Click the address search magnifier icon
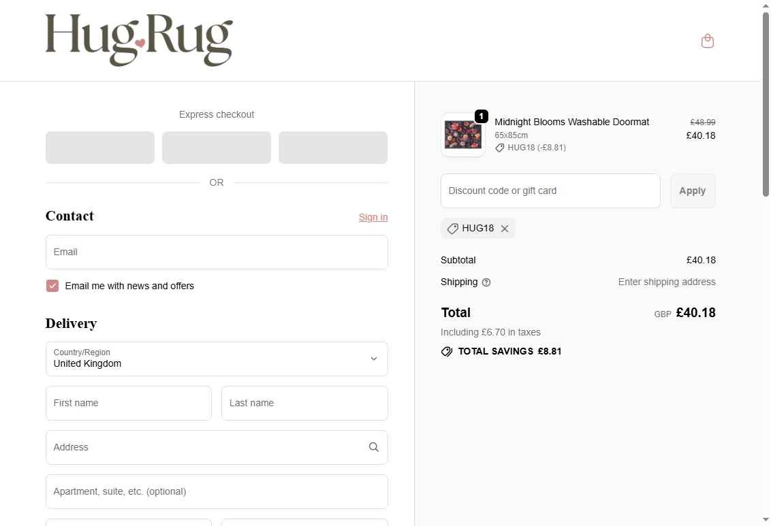 coord(374,447)
